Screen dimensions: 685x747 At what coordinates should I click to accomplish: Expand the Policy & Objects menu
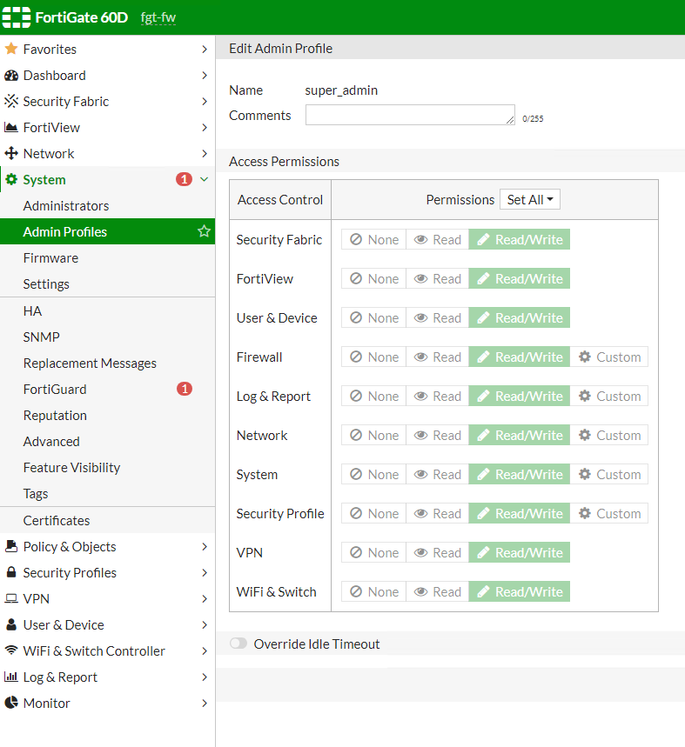point(205,547)
